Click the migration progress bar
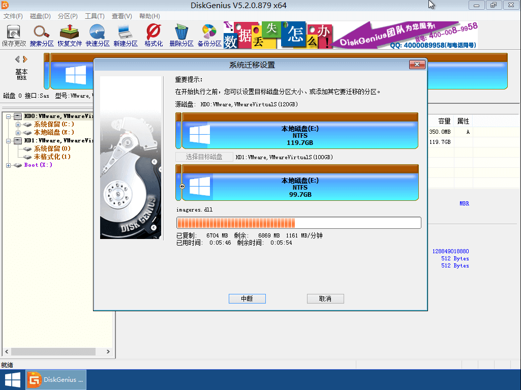This screenshot has height=390, width=521. 298,223
